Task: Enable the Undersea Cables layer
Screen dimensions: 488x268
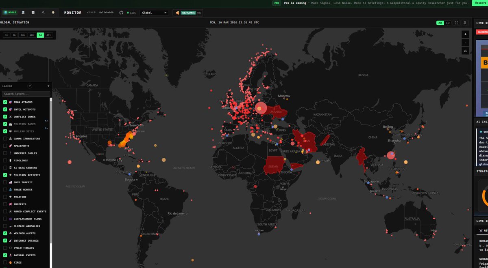Action: click(5, 153)
